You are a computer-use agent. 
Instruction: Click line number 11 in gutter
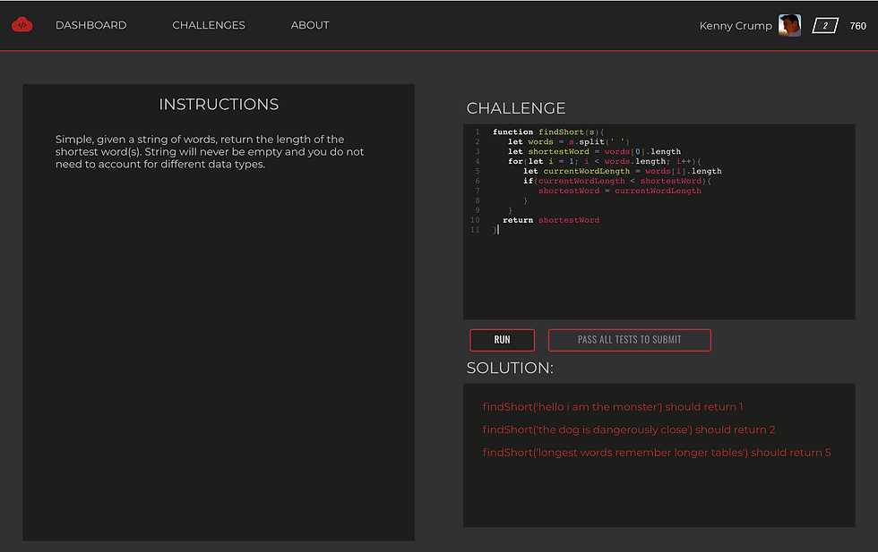475,230
